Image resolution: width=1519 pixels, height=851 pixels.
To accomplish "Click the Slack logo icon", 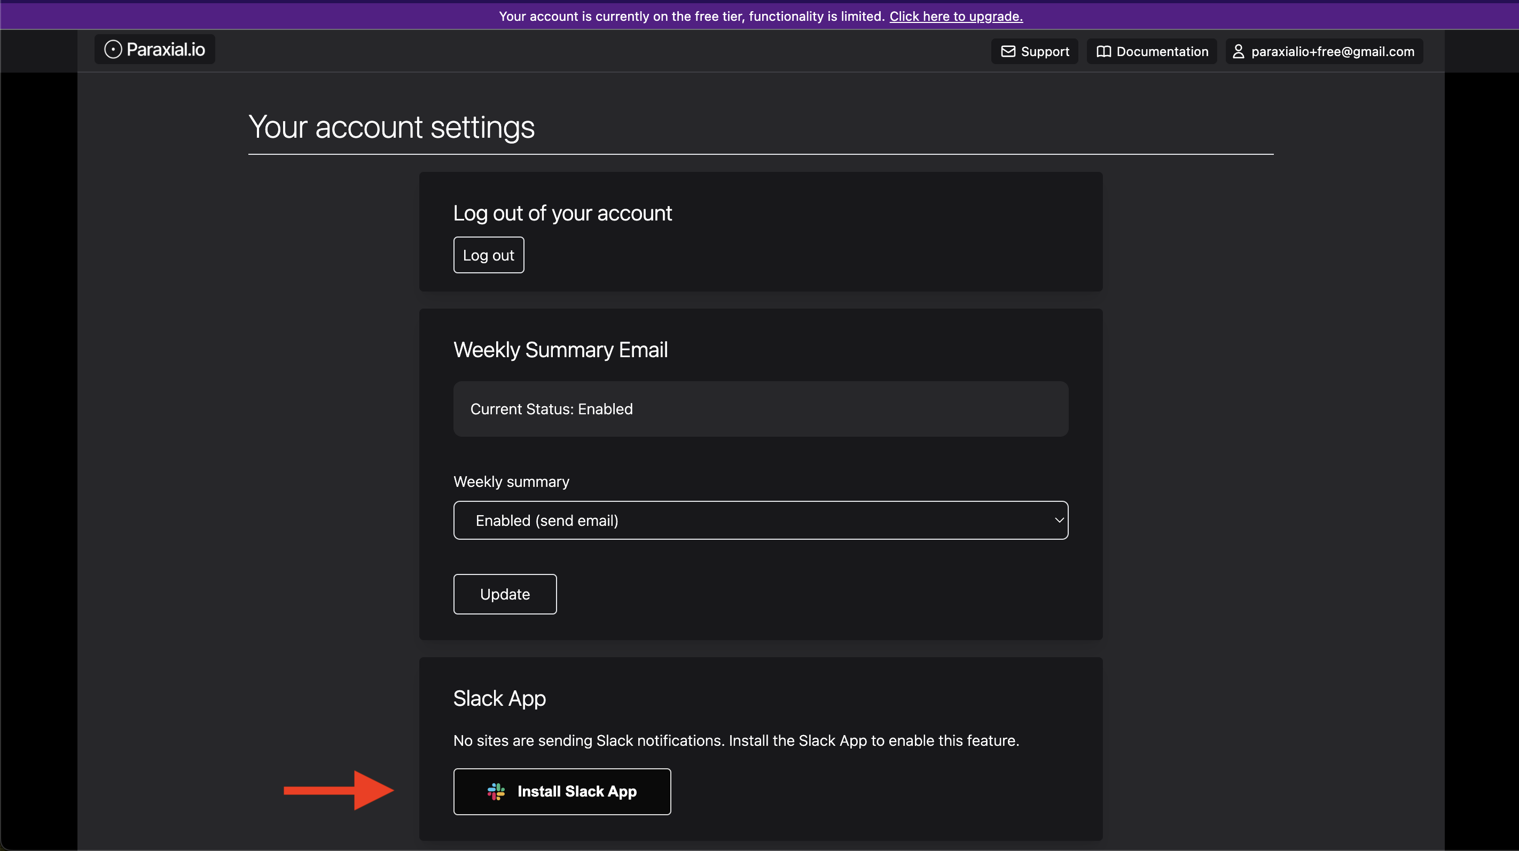I will pos(496,792).
